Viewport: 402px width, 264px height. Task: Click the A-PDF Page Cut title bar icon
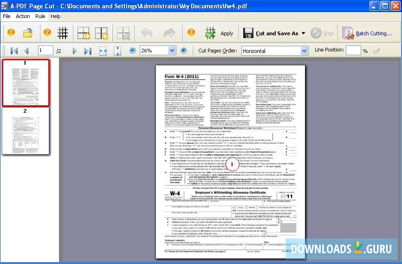(5, 6)
